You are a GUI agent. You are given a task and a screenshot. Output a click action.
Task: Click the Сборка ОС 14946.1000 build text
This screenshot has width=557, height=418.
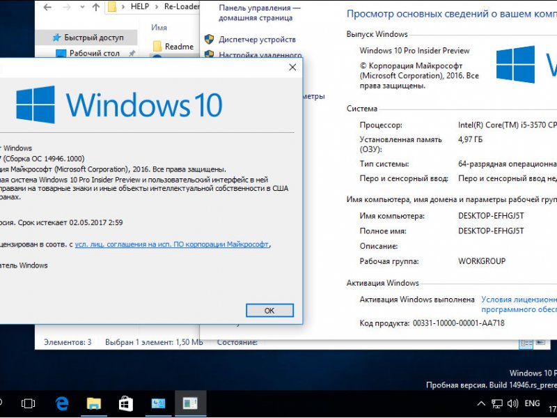tap(44, 159)
